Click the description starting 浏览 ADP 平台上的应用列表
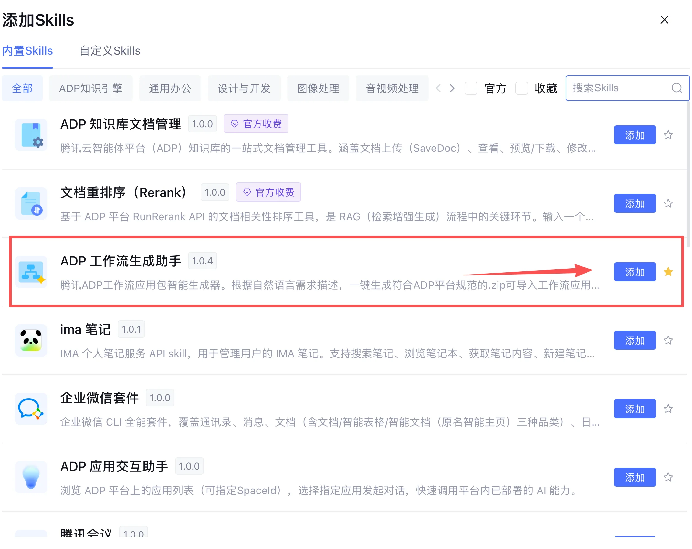 (x=319, y=491)
